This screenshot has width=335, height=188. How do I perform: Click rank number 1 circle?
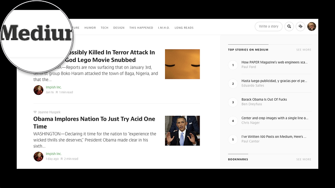[x=233, y=65]
